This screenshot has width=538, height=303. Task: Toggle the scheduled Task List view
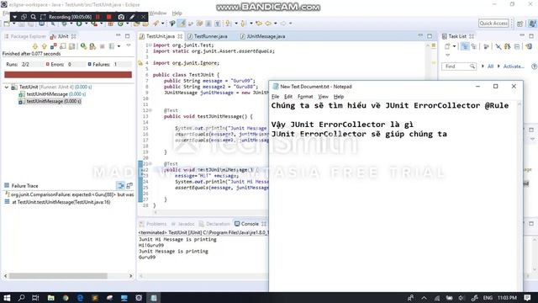coord(474,46)
